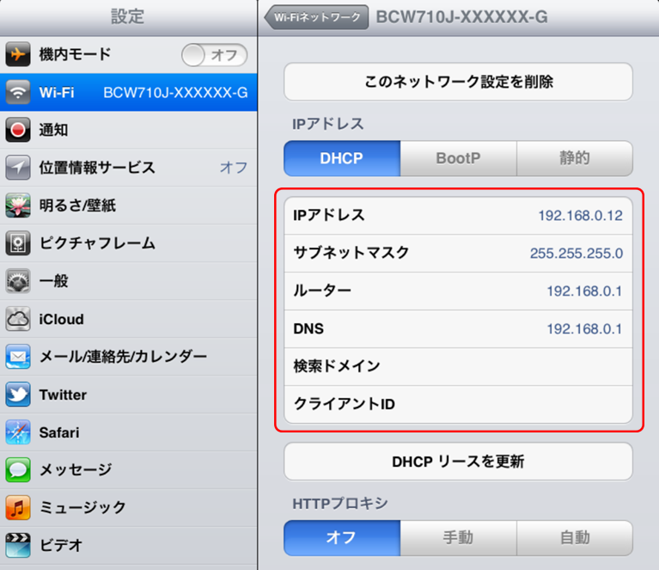Tap the Picture Frame icon
Image resolution: width=659 pixels, height=570 pixels.
(18, 243)
